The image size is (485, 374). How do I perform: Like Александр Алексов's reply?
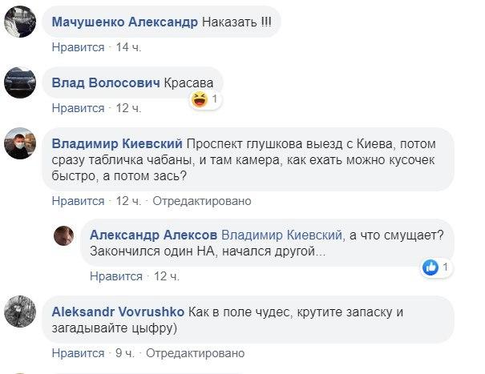pos(116,276)
